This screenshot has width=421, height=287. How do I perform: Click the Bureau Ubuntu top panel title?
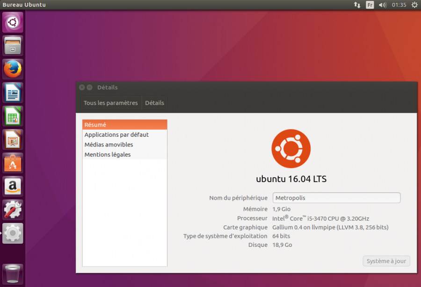click(24, 5)
